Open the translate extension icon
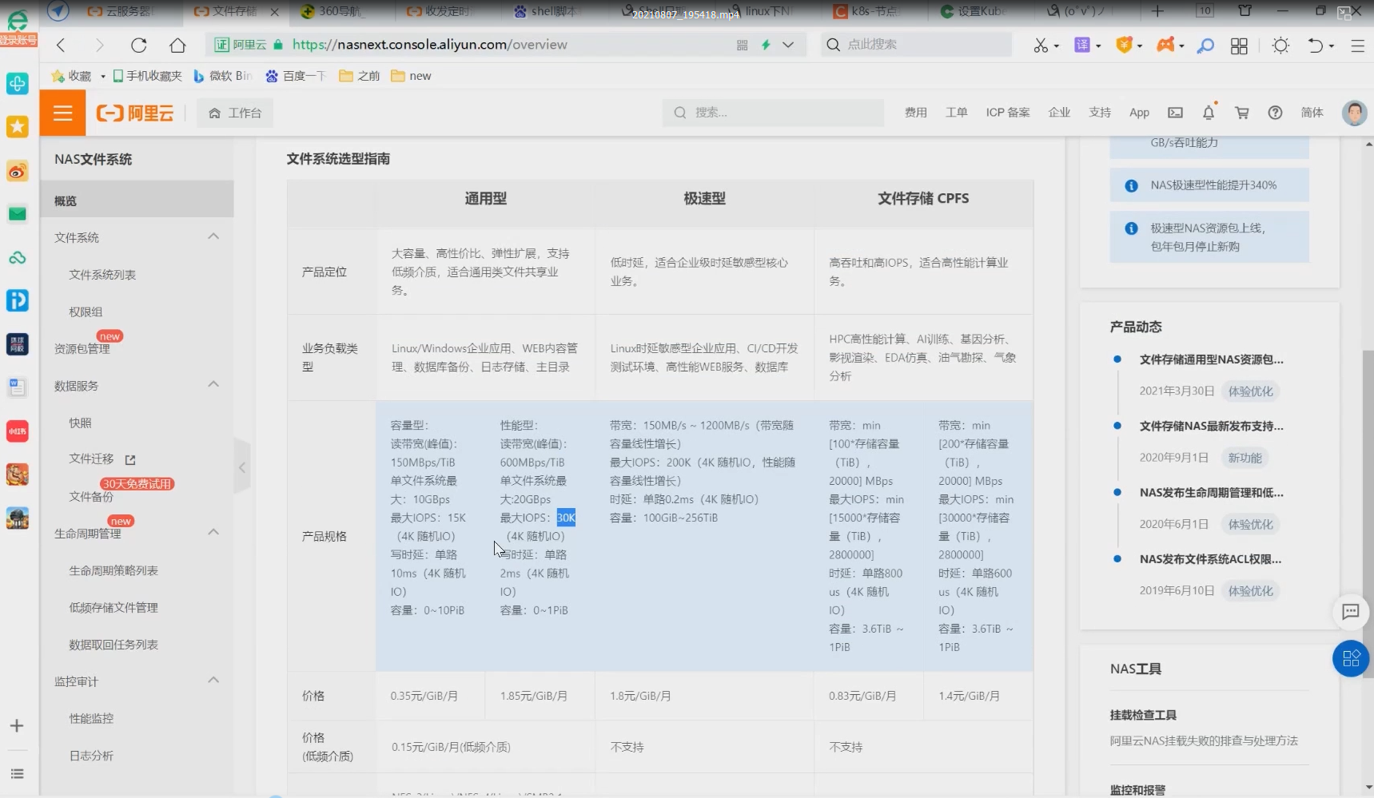Image resolution: width=1374 pixels, height=798 pixels. point(1082,45)
